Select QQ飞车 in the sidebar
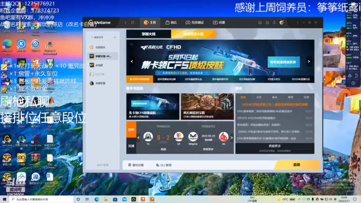The height and width of the screenshot is (203, 361). (x=103, y=74)
